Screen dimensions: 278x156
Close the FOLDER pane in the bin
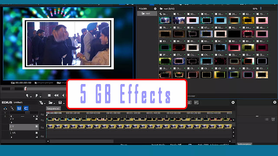(155, 9)
